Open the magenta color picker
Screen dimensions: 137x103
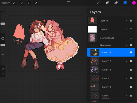[x=134, y=3]
